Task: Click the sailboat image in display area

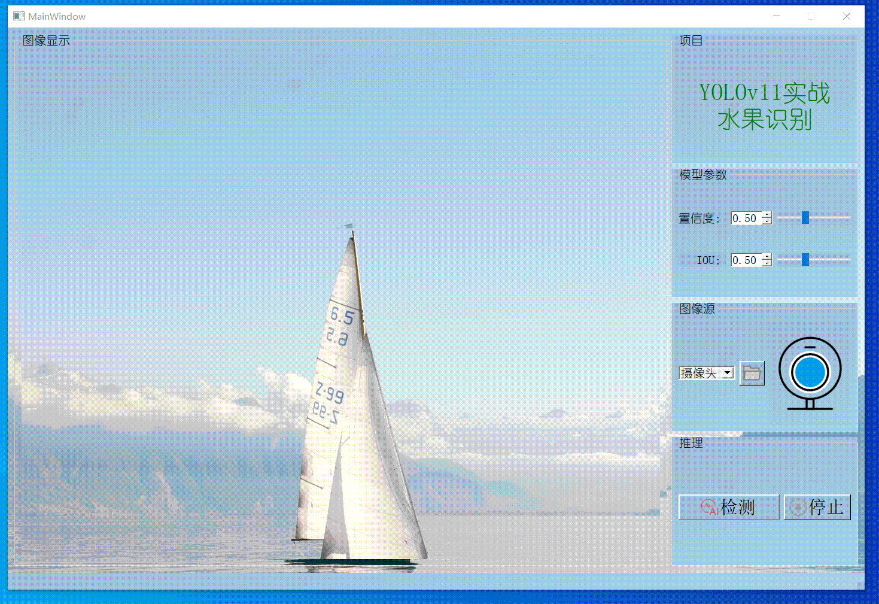Action: (x=359, y=398)
